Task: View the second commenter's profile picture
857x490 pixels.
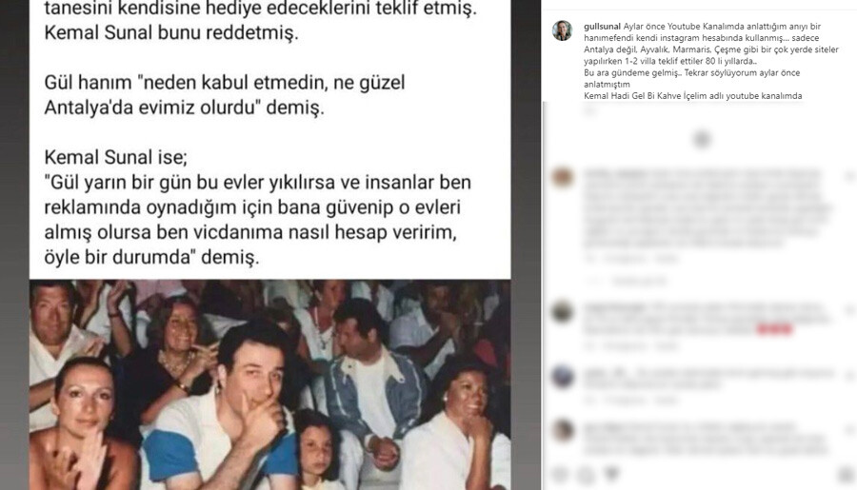Action: [563, 311]
